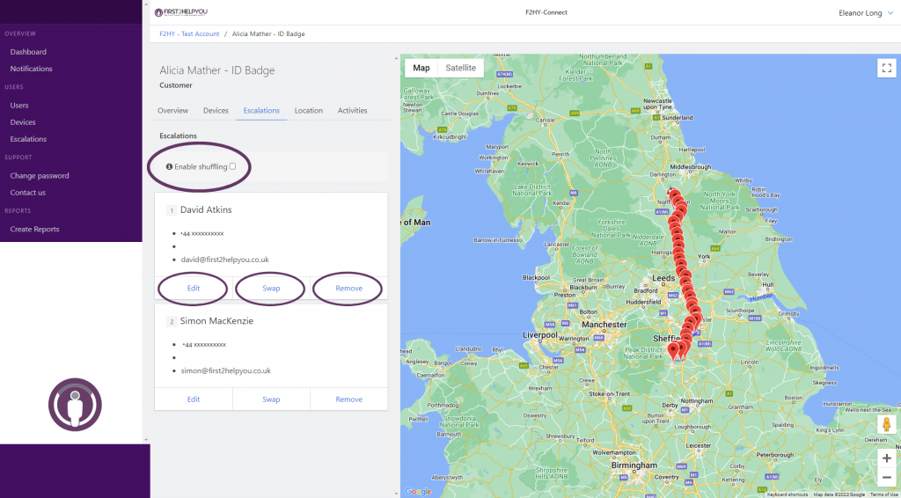
Task: Zoom out on the map
Action: 887,477
